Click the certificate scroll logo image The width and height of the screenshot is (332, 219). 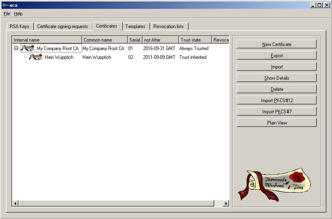[x=276, y=183]
